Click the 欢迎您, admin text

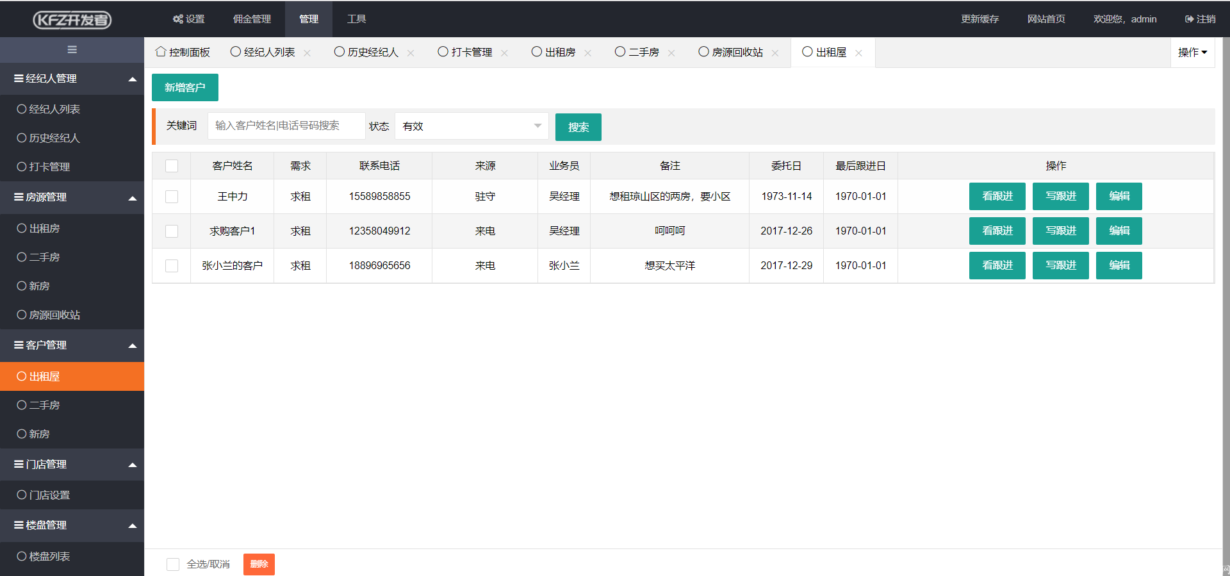[1125, 19]
